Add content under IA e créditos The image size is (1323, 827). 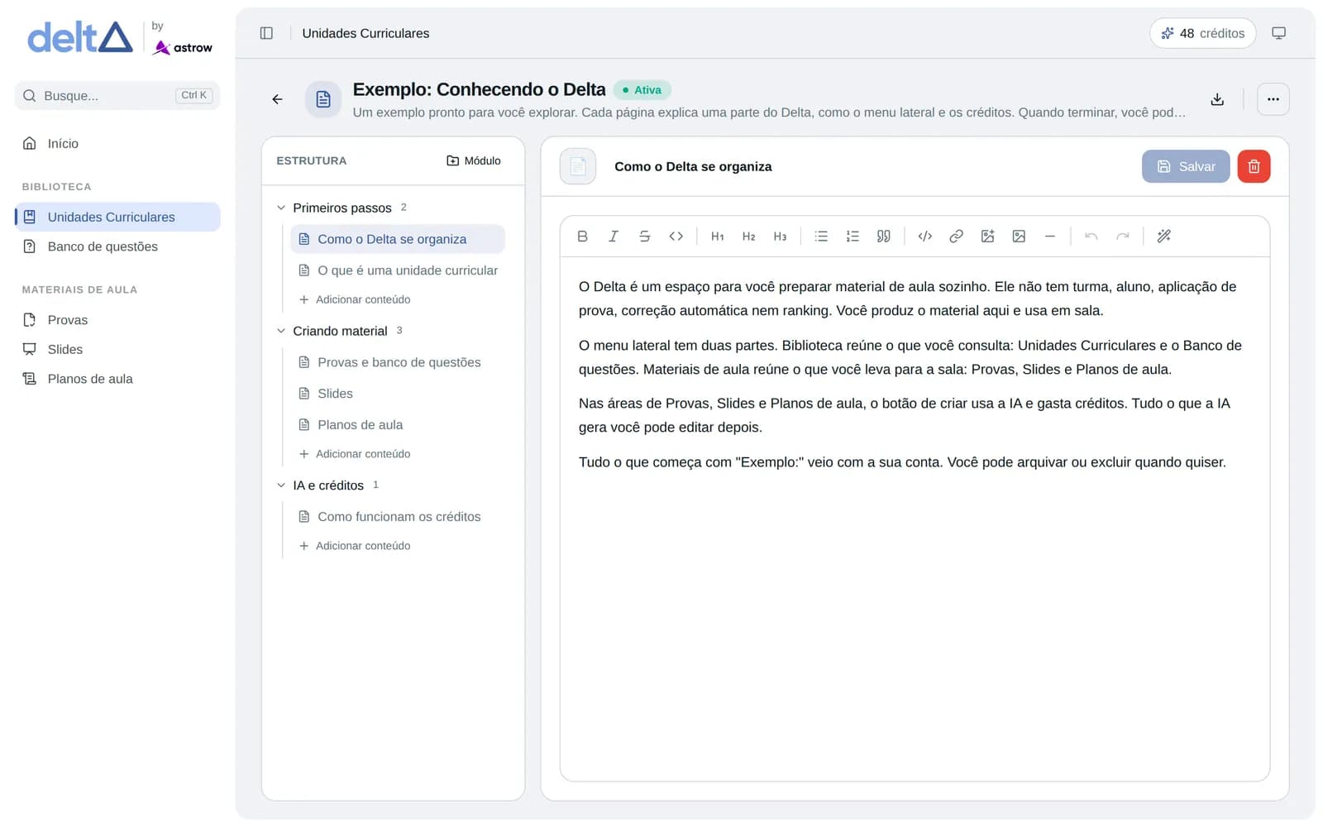coord(355,546)
